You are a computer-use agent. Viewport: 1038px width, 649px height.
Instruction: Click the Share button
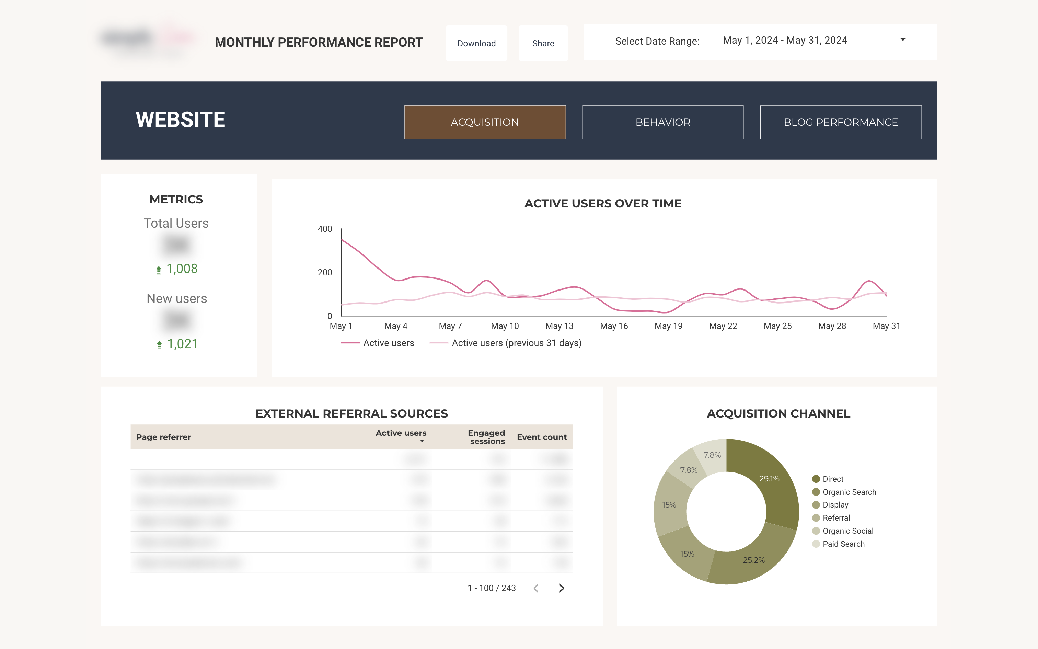tap(543, 43)
